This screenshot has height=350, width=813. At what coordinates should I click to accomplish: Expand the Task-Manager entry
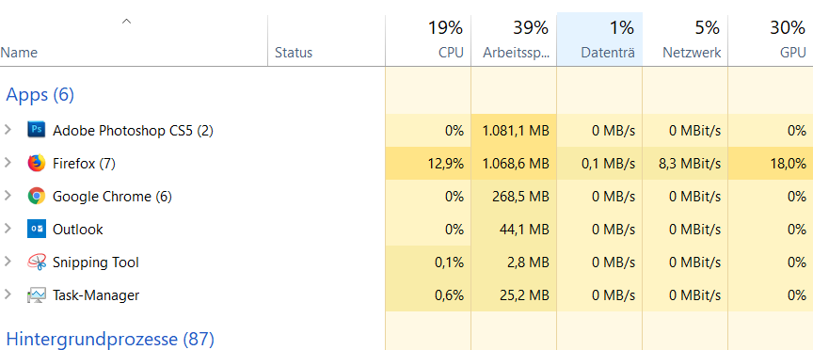8,294
